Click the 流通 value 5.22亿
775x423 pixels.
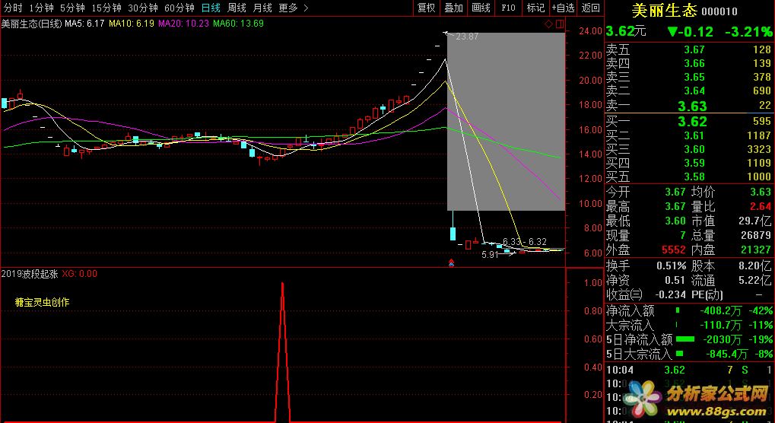tap(753, 281)
